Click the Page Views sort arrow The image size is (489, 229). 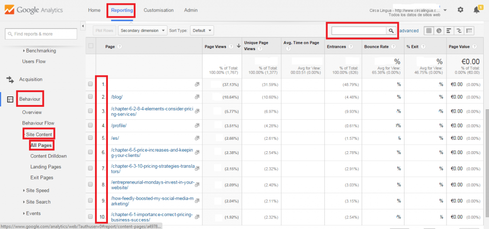(x=239, y=46)
